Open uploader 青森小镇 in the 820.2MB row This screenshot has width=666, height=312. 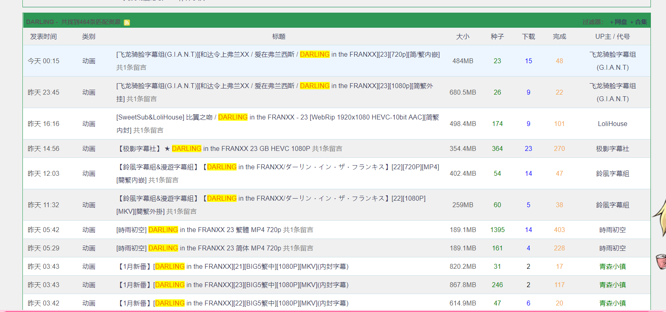[x=612, y=267]
